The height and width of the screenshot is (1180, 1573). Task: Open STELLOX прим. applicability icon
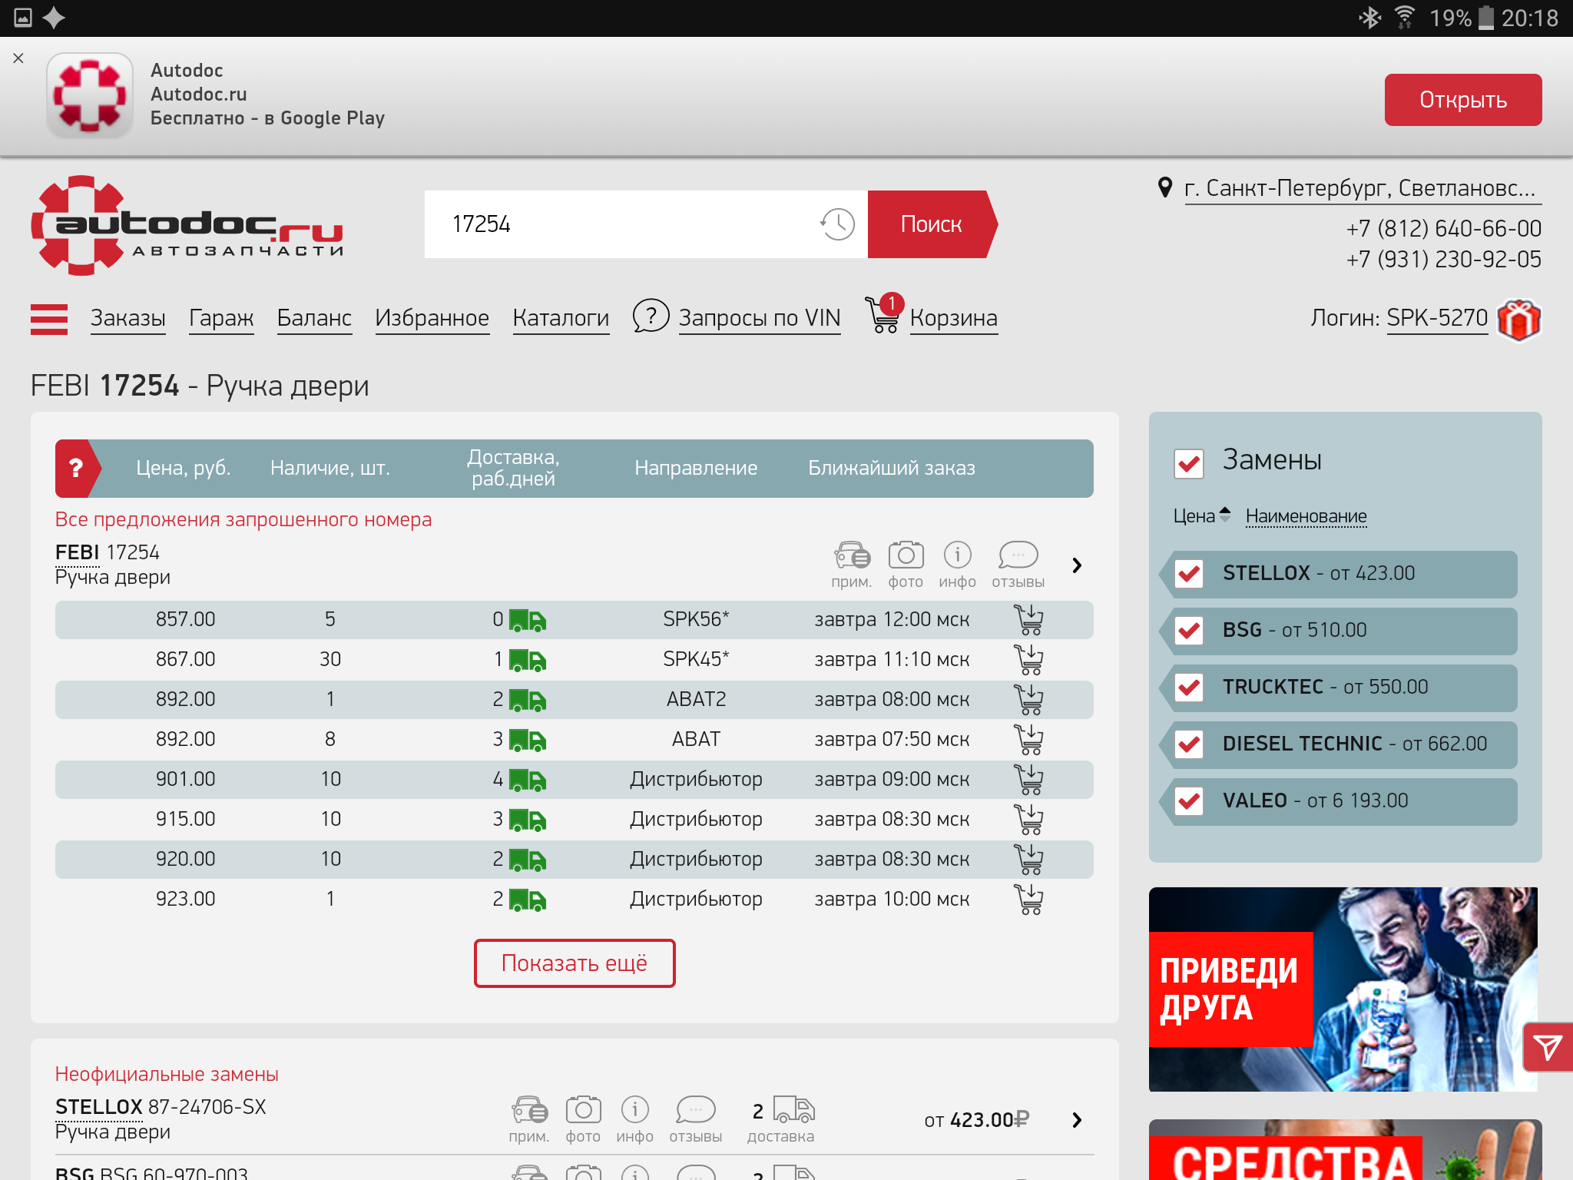(x=528, y=1119)
